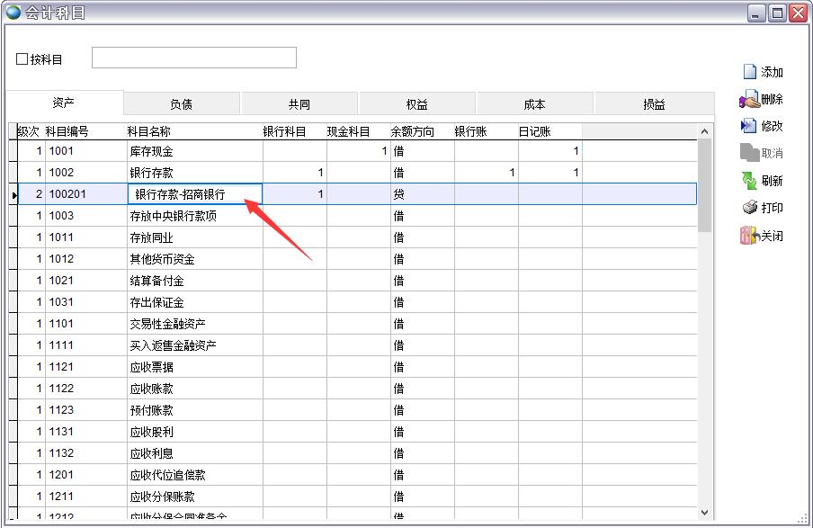Click the 银行存款-招商银行 name cell
The width and height of the screenshot is (813, 528).
[x=195, y=194]
